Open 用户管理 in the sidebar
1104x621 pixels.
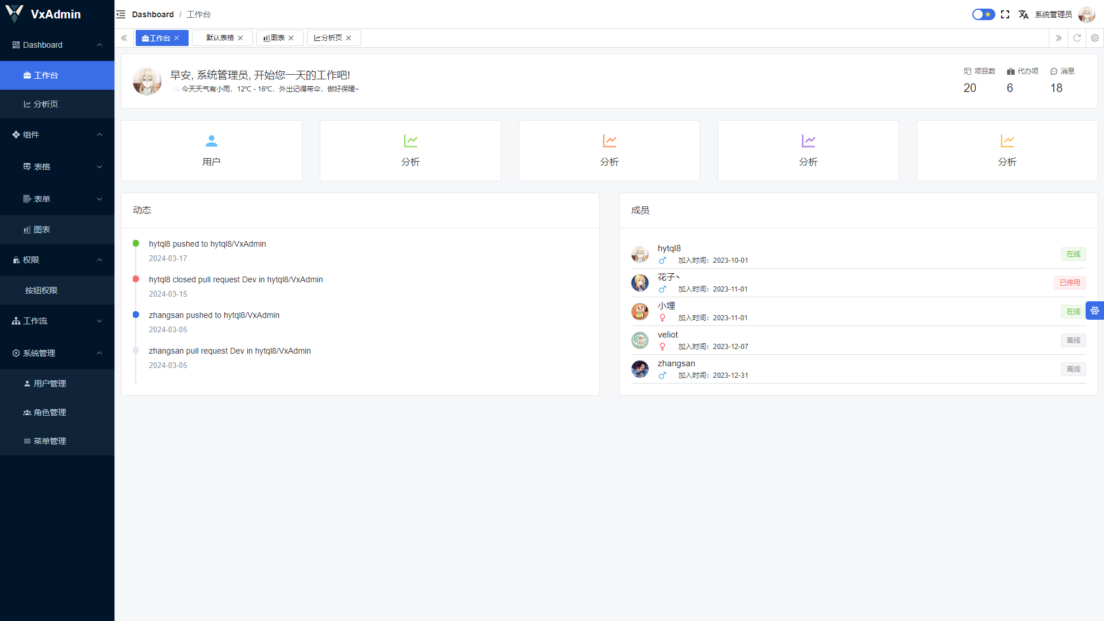[49, 384]
